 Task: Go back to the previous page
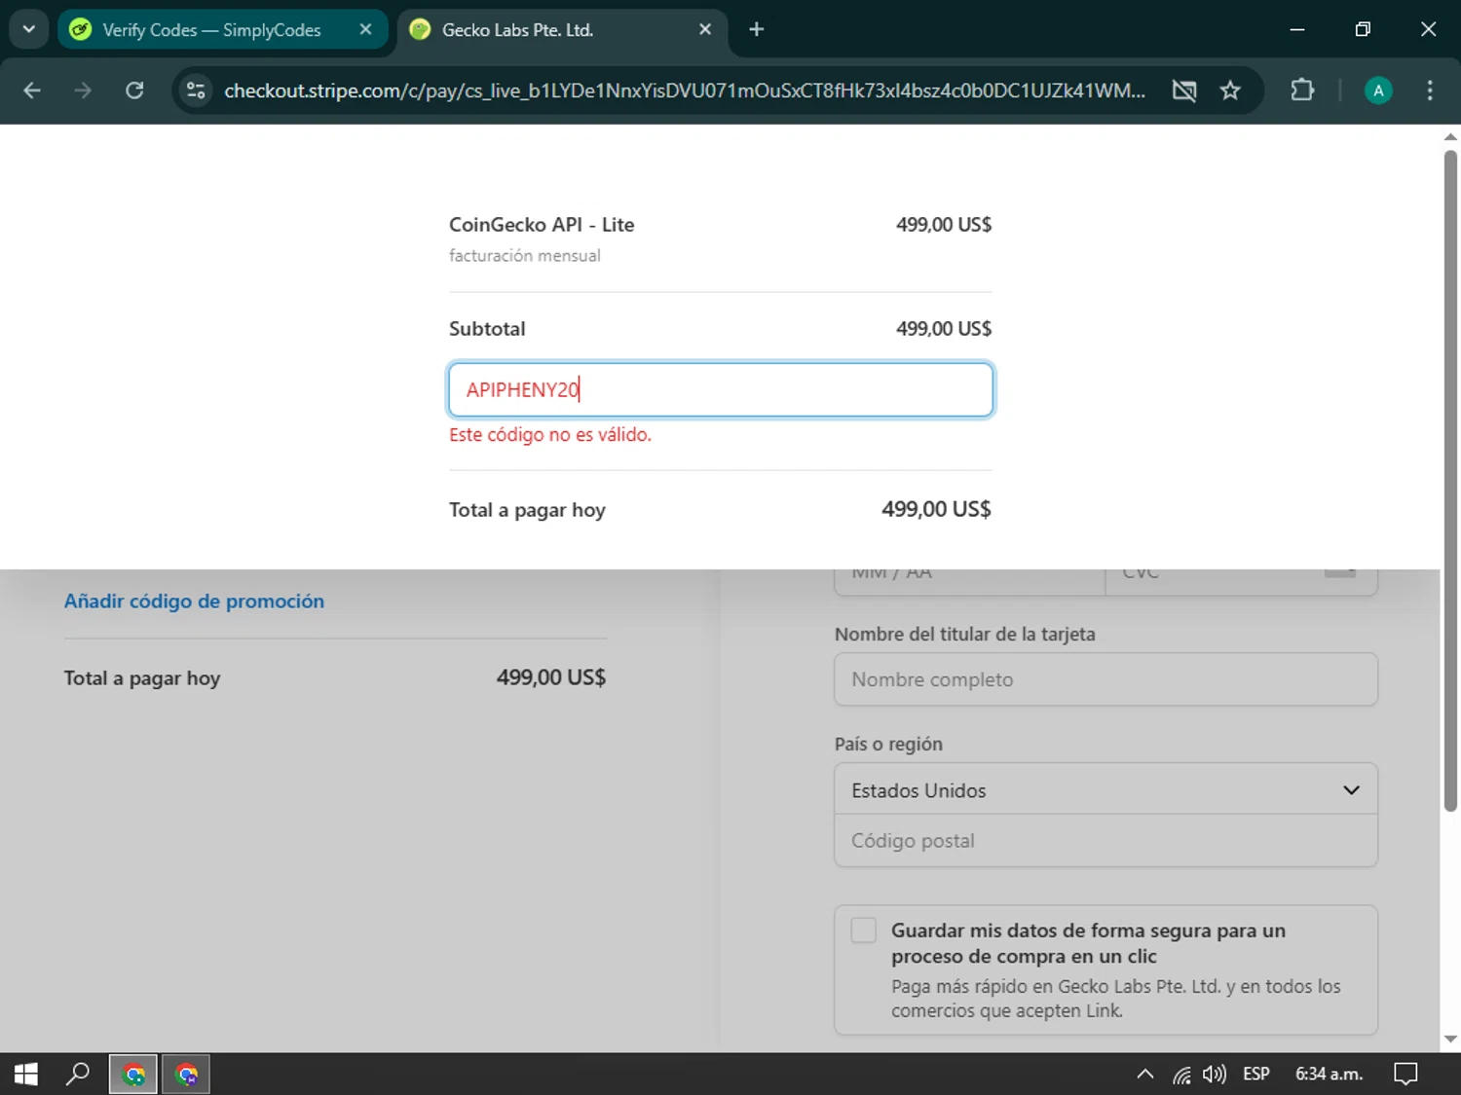[32, 91]
